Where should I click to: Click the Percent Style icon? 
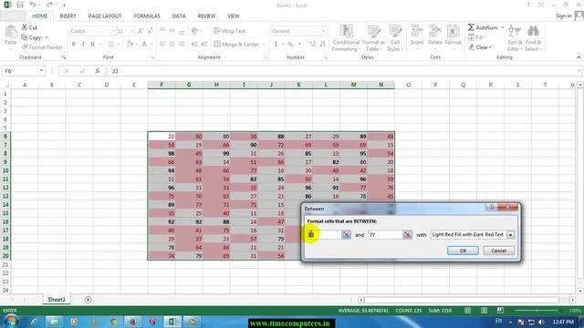290,44
